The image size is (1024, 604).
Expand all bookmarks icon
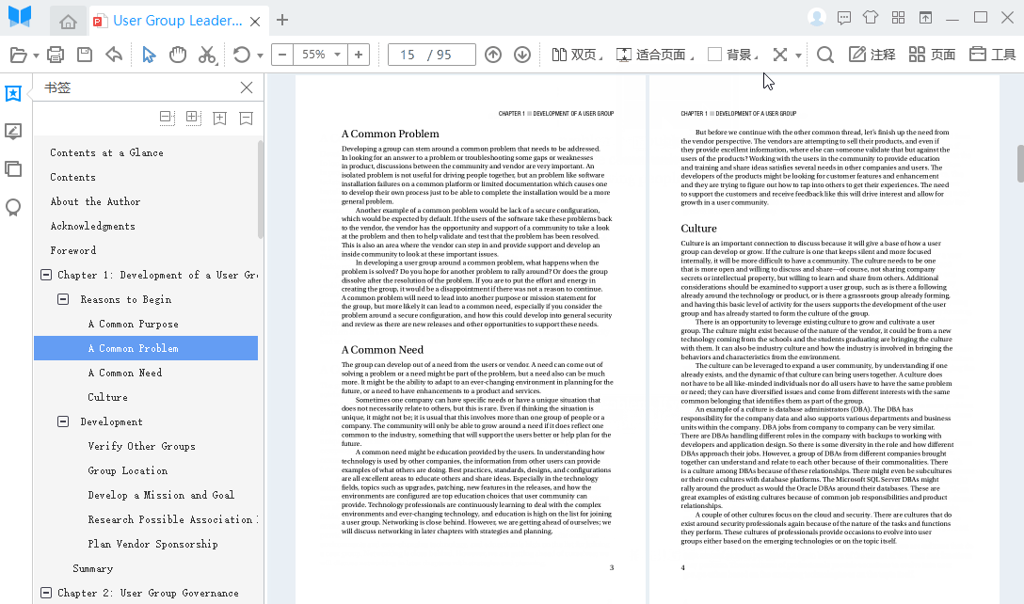(x=193, y=118)
